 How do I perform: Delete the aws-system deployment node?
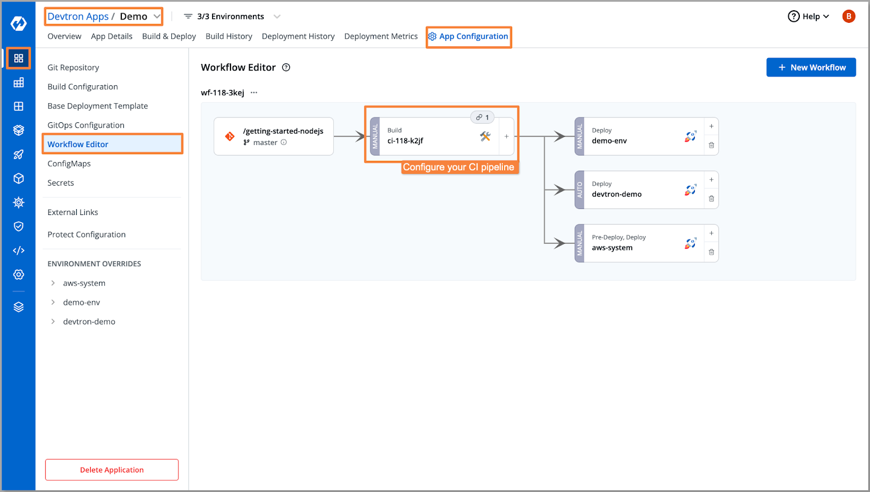(711, 252)
